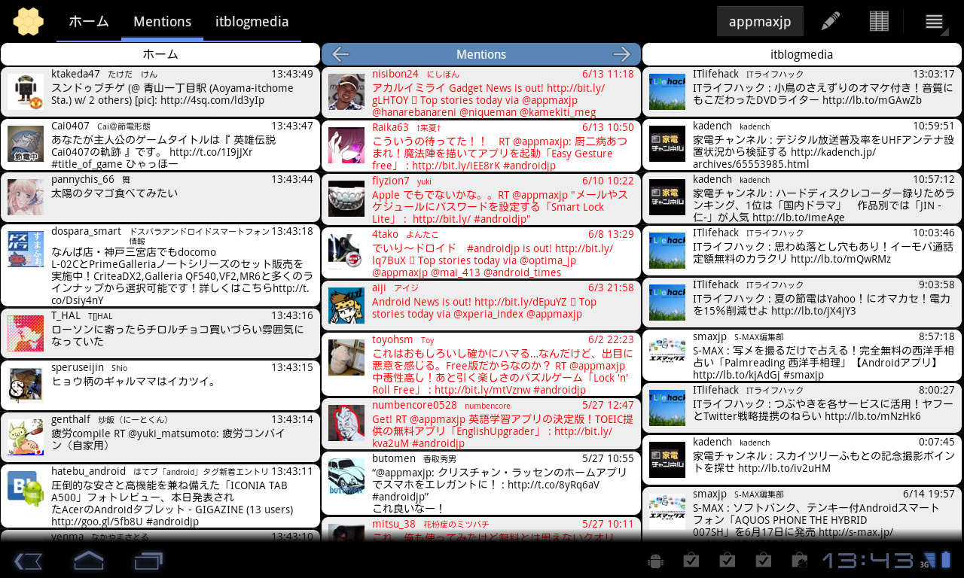
Task: Open speruseijin's avatar image
Action: click(x=26, y=385)
